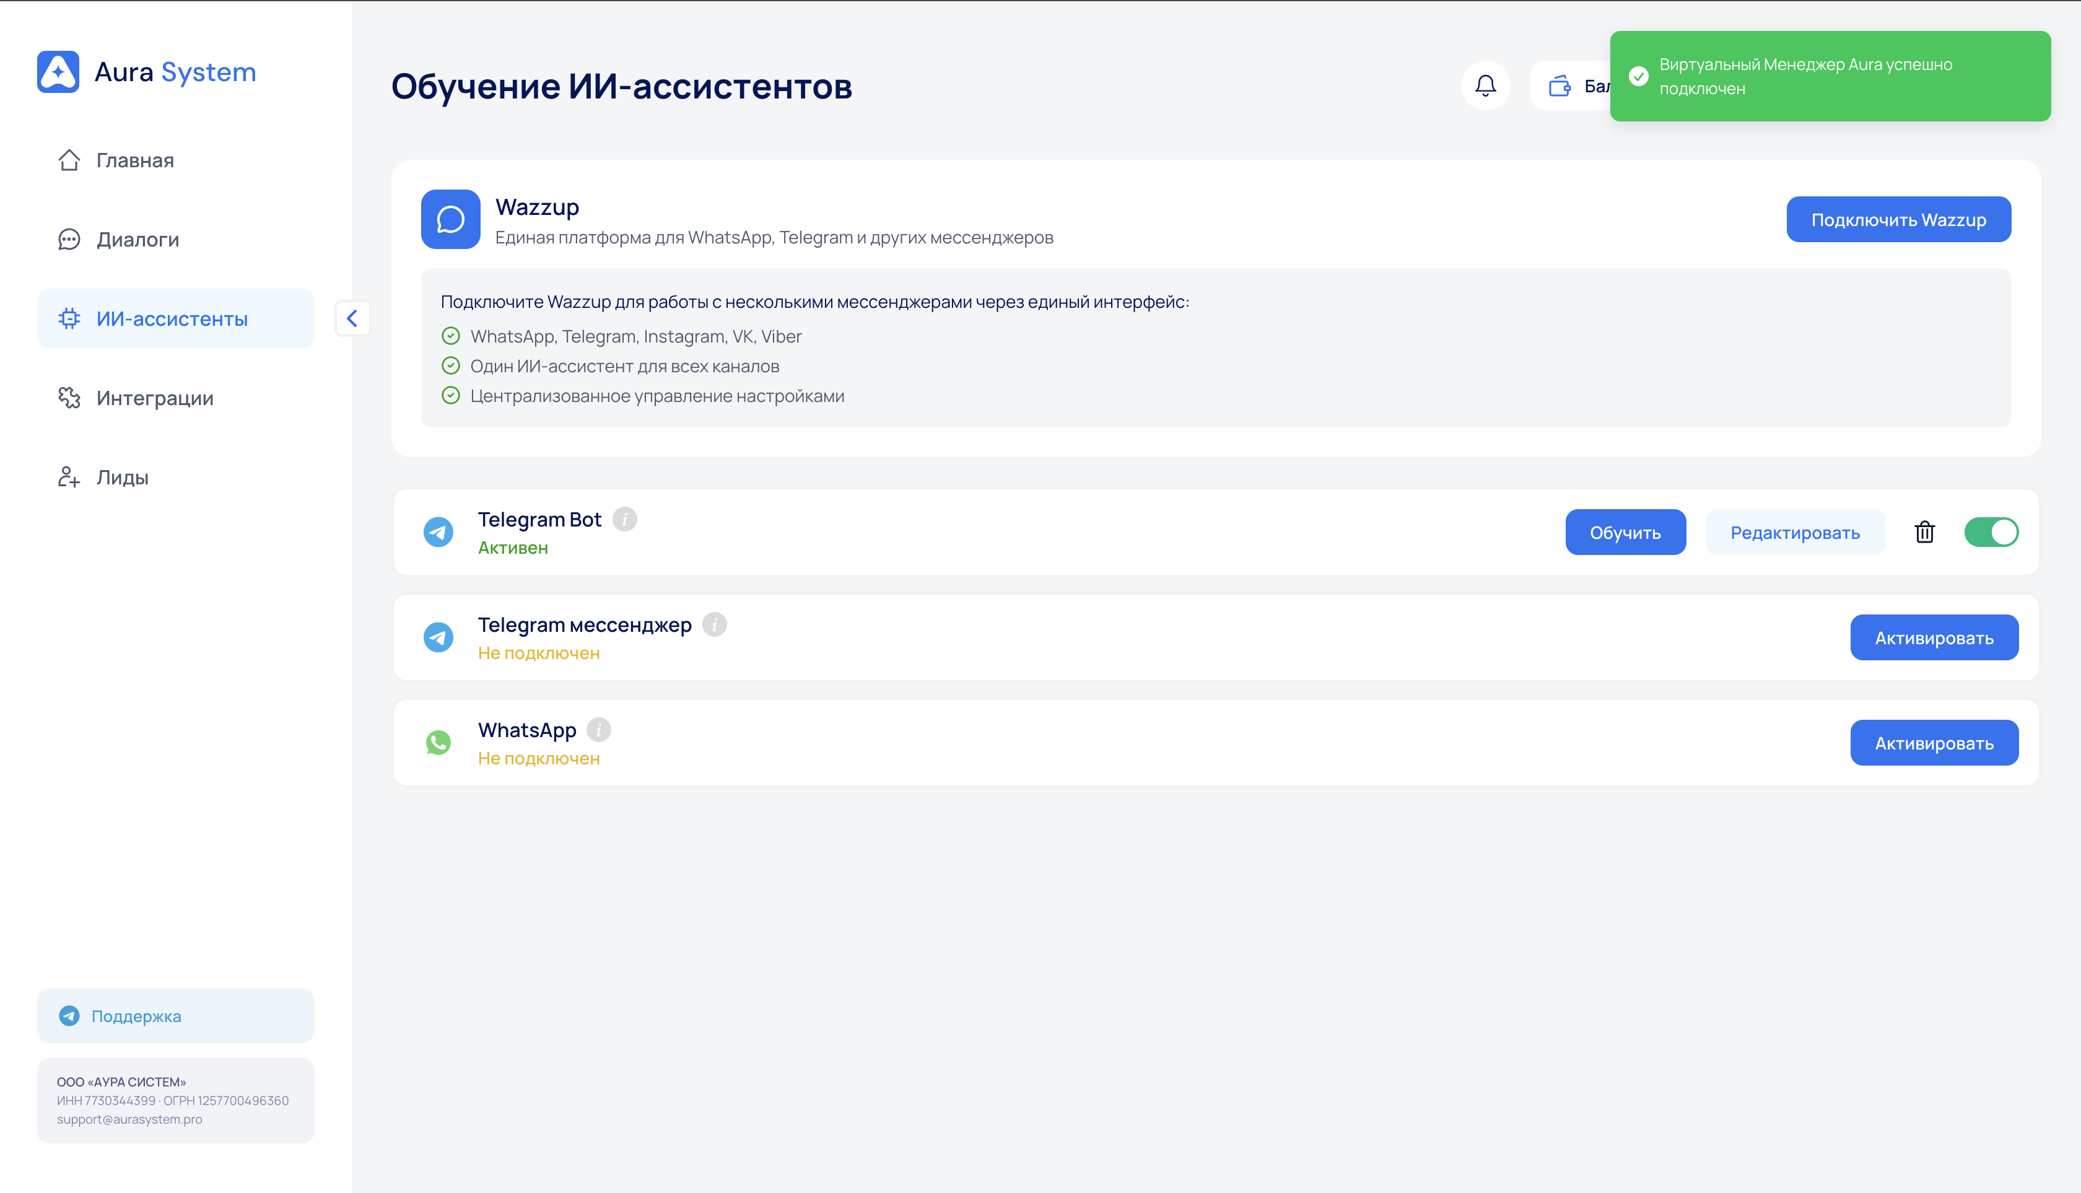The image size is (2081, 1193).
Task: Go to Диалоги section
Action: (x=137, y=239)
